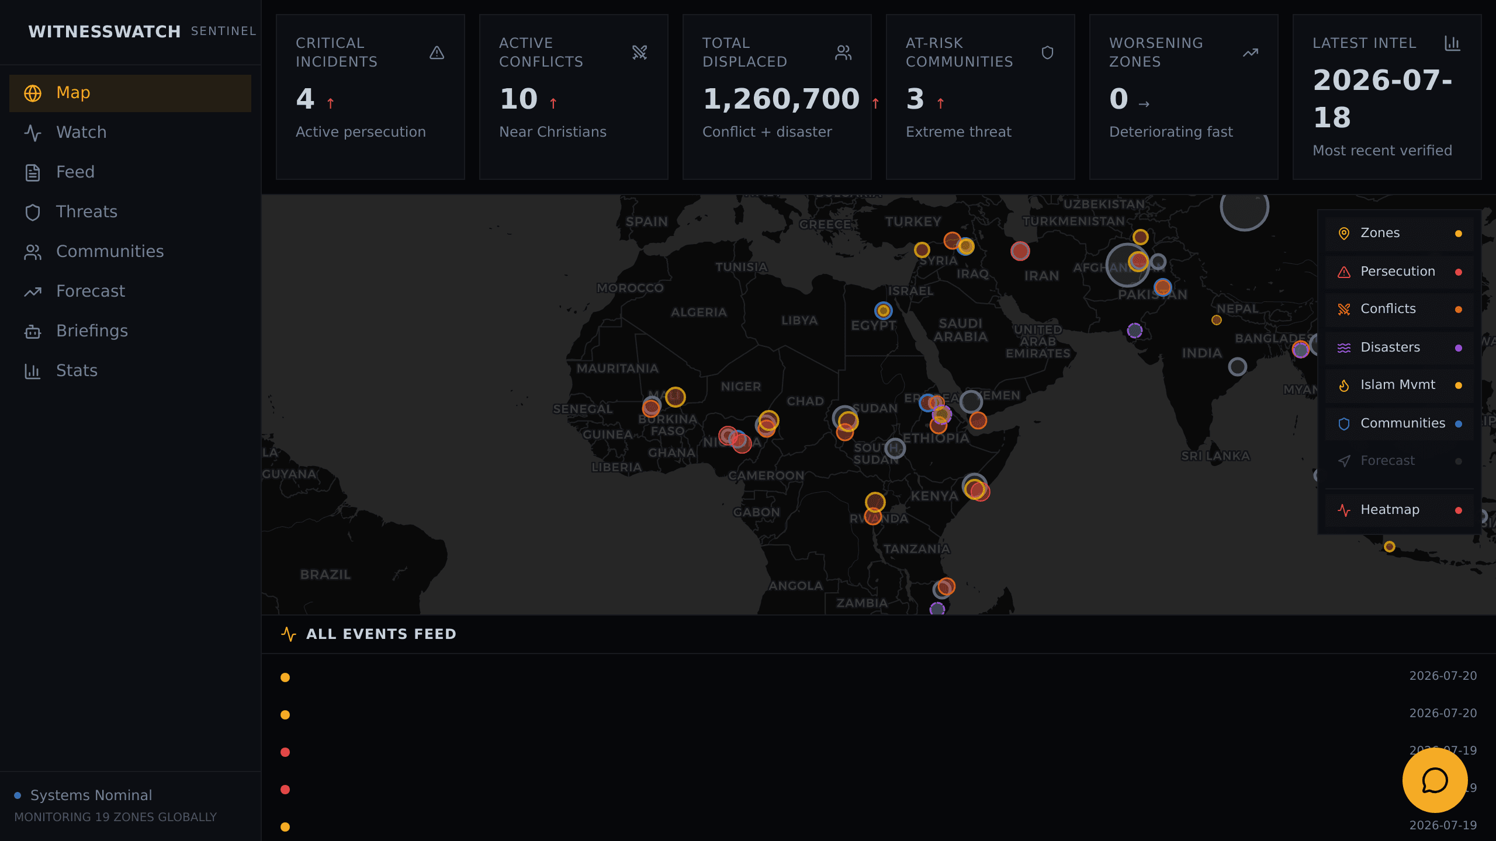1496x841 pixels.
Task: Toggle the Persecution map layer
Action: point(1400,272)
